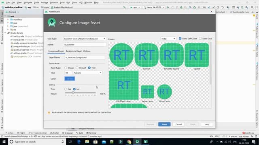The width and height of the screenshot is (259, 145).
Task: Open the Build menu
Action: click(x=62, y=2)
